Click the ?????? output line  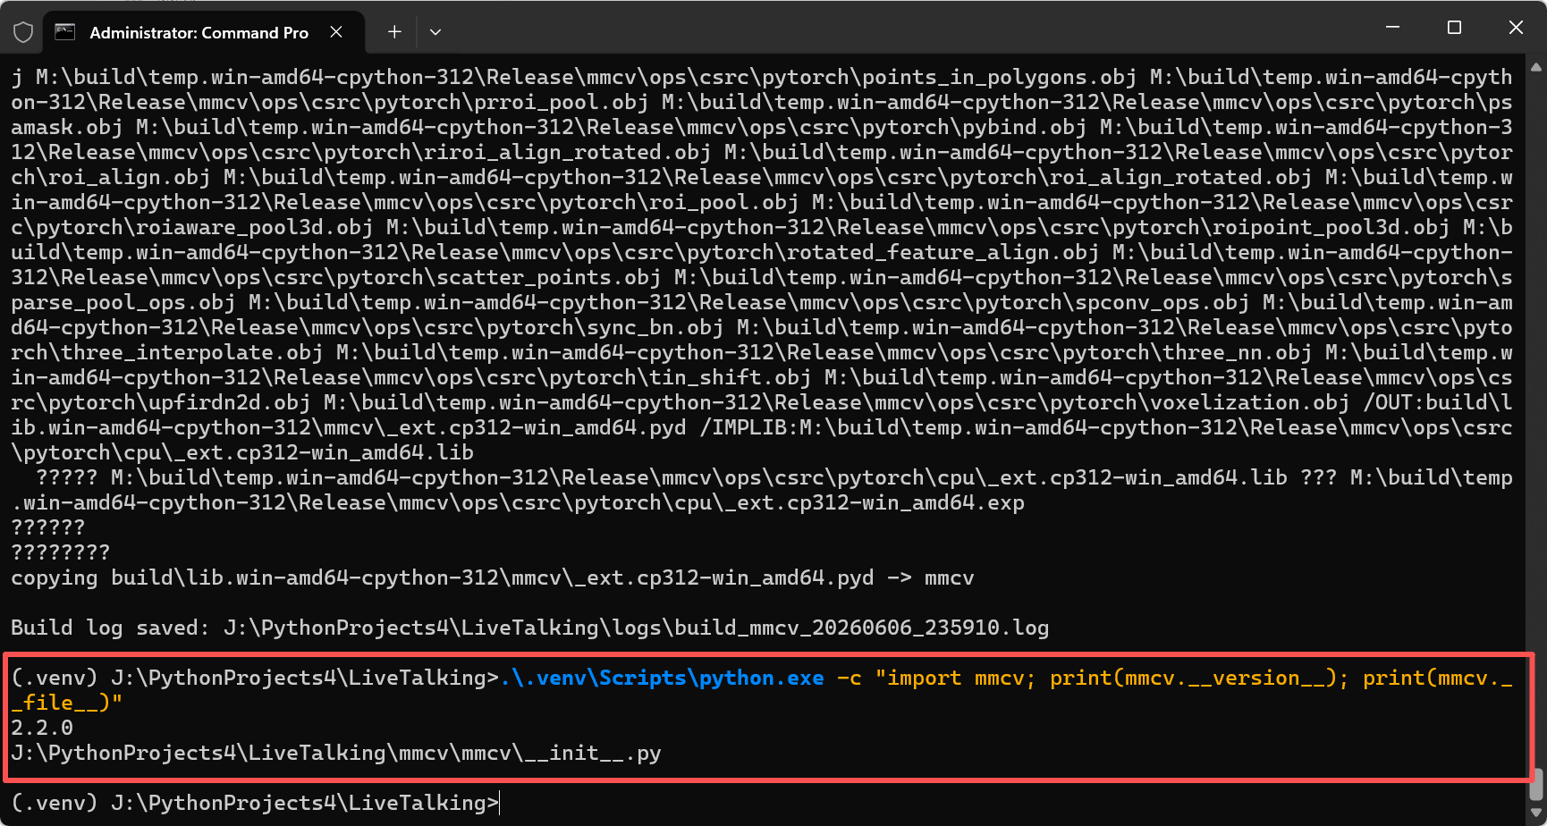47,528
